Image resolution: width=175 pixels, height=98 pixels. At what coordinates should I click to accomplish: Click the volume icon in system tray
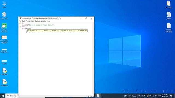156,96
